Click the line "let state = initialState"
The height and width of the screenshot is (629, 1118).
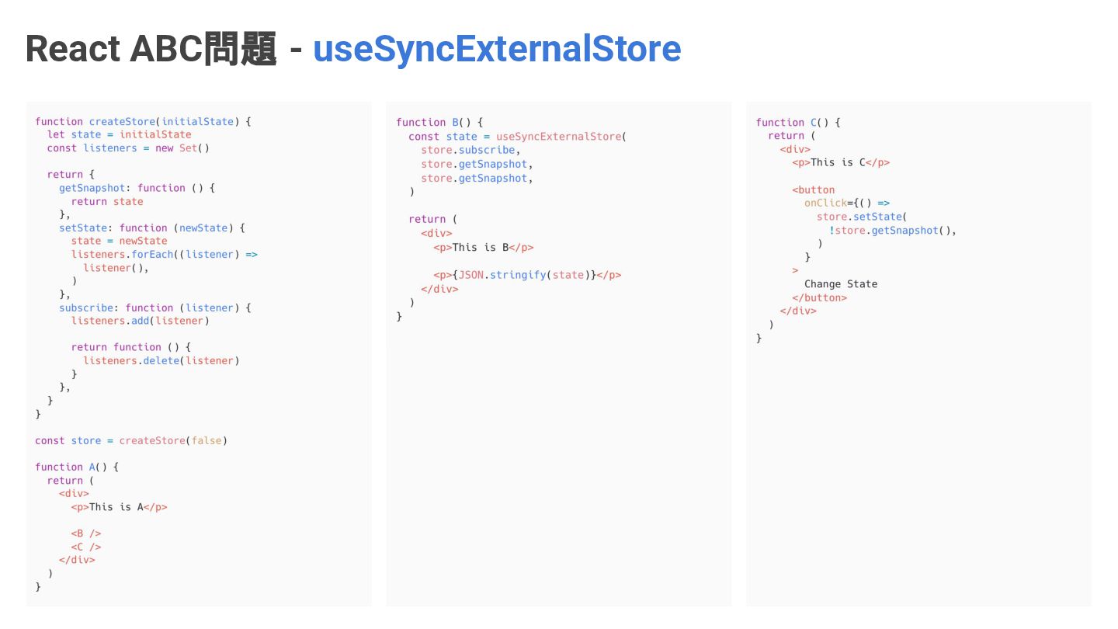pos(119,134)
